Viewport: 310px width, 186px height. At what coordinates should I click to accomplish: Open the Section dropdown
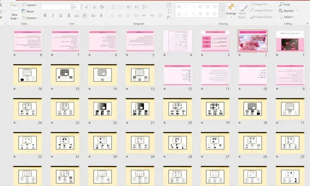point(30,18)
